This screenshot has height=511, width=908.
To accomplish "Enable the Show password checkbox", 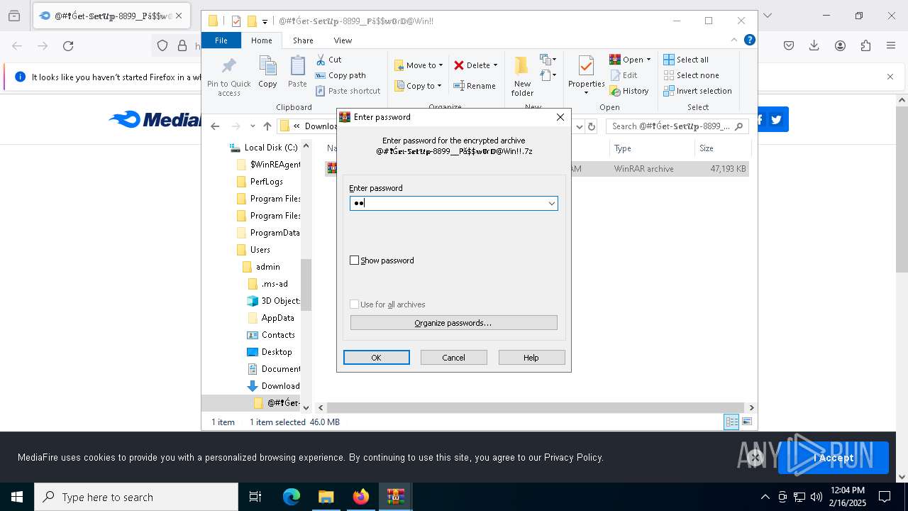I will tap(355, 260).
